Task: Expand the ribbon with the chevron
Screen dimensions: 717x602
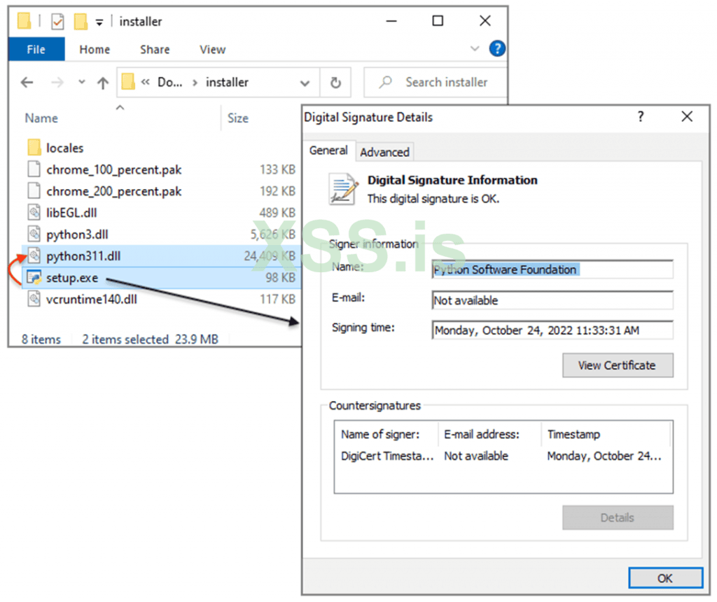Action: tap(475, 48)
